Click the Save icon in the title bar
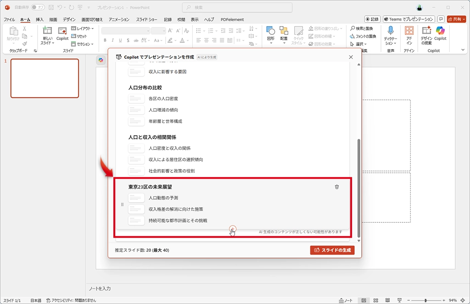This screenshot has height=304, width=470. click(51, 7)
